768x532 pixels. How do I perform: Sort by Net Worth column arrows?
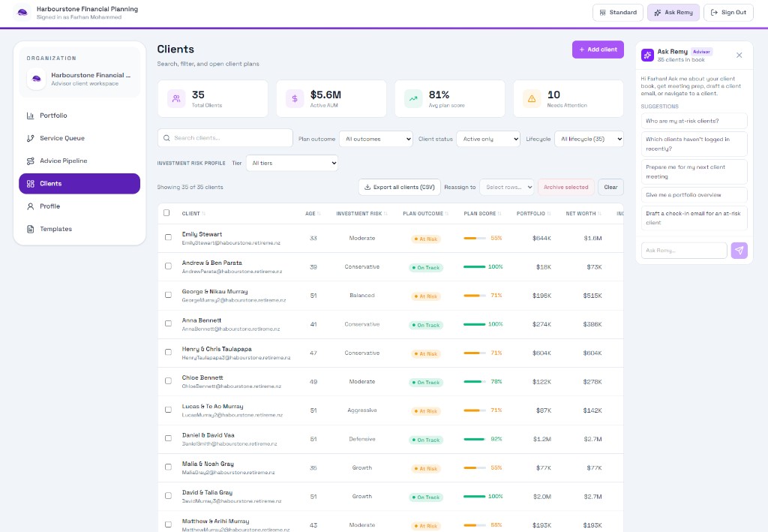[599, 214]
